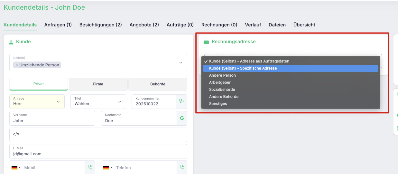Click the Kundennummer generate icon
Image resolution: width=398 pixels, height=174 pixels.
coord(181,101)
